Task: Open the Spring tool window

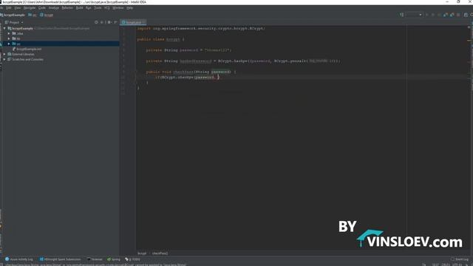Action: point(113,259)
